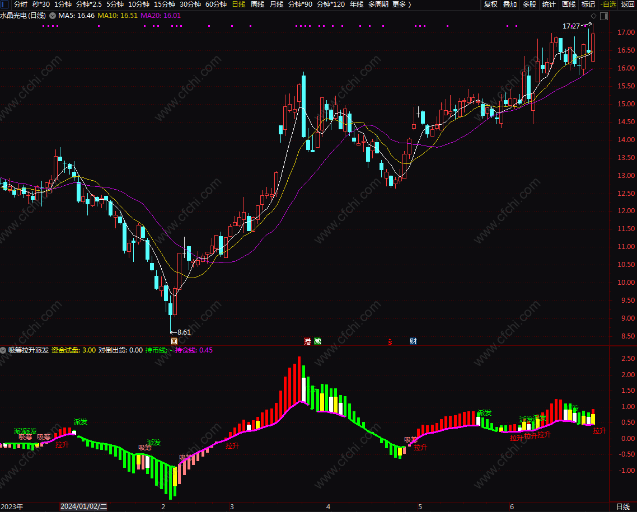This screenshot has height=512, width=637.
Task: Open 多周期 multi-period view
Action: [x=378, y=4]
